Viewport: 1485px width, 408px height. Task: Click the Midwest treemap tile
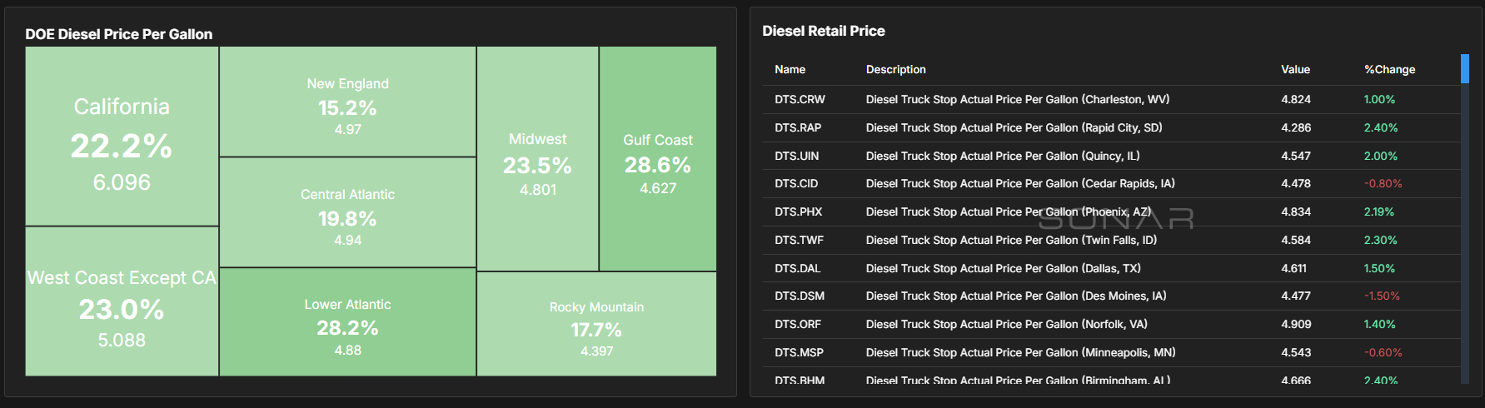(x=537, y=158)
